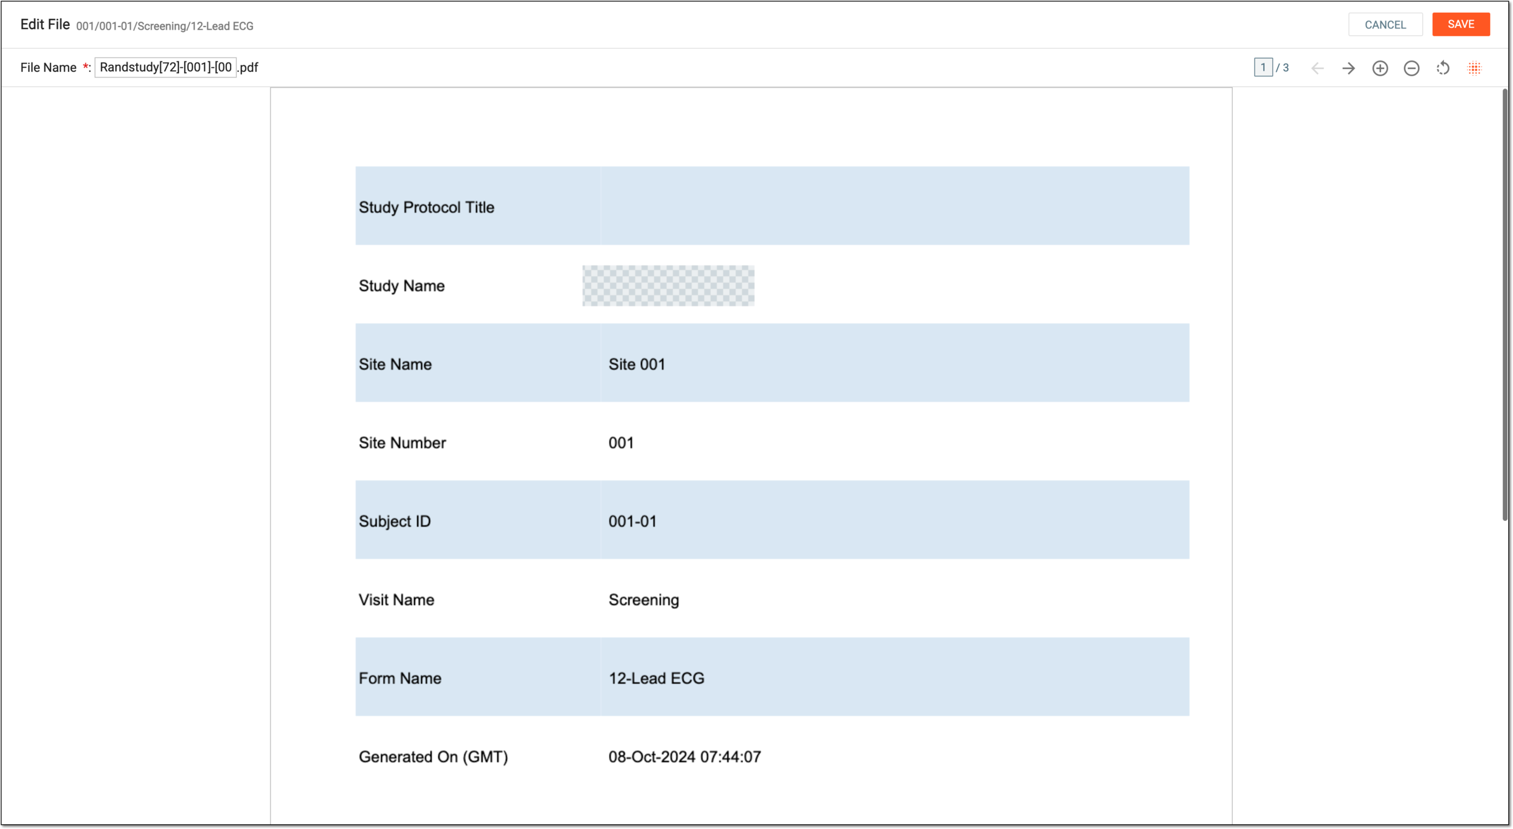Image resolution: width=1513 pixels, height=829 pixels.
Task: Click the "Site 001" value
Action: tap(637, 364)
